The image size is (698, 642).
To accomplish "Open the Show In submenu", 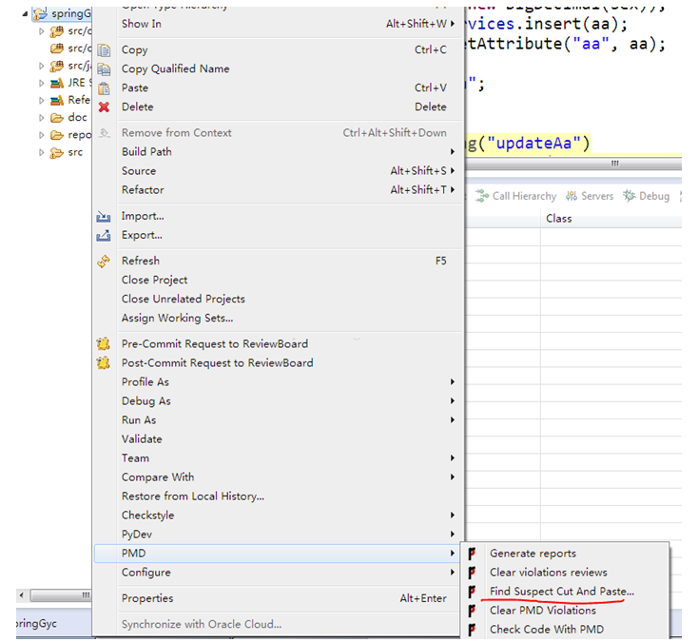I will [x=278, y=24].
